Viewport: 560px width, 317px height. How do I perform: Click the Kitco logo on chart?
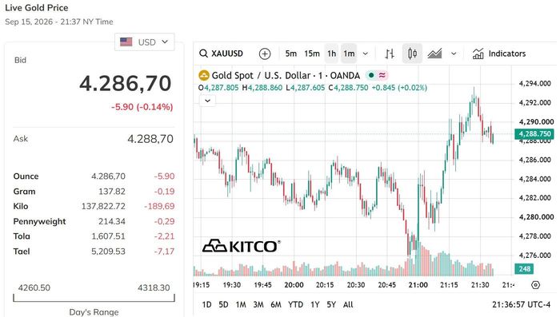(241, 247)
